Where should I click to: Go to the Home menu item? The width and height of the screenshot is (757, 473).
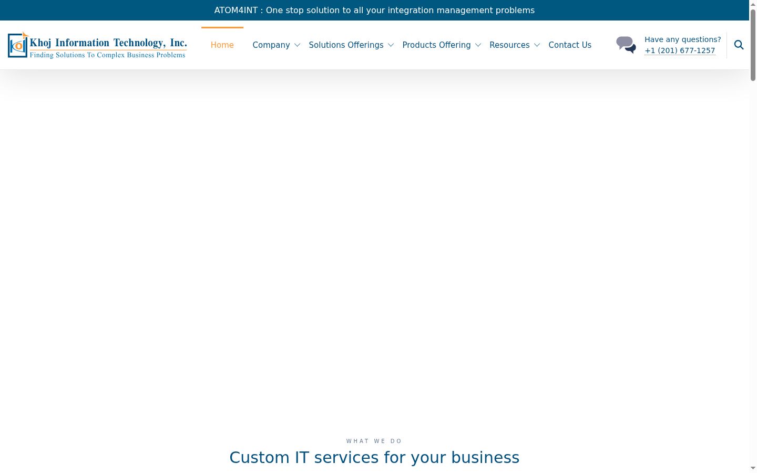222,45
